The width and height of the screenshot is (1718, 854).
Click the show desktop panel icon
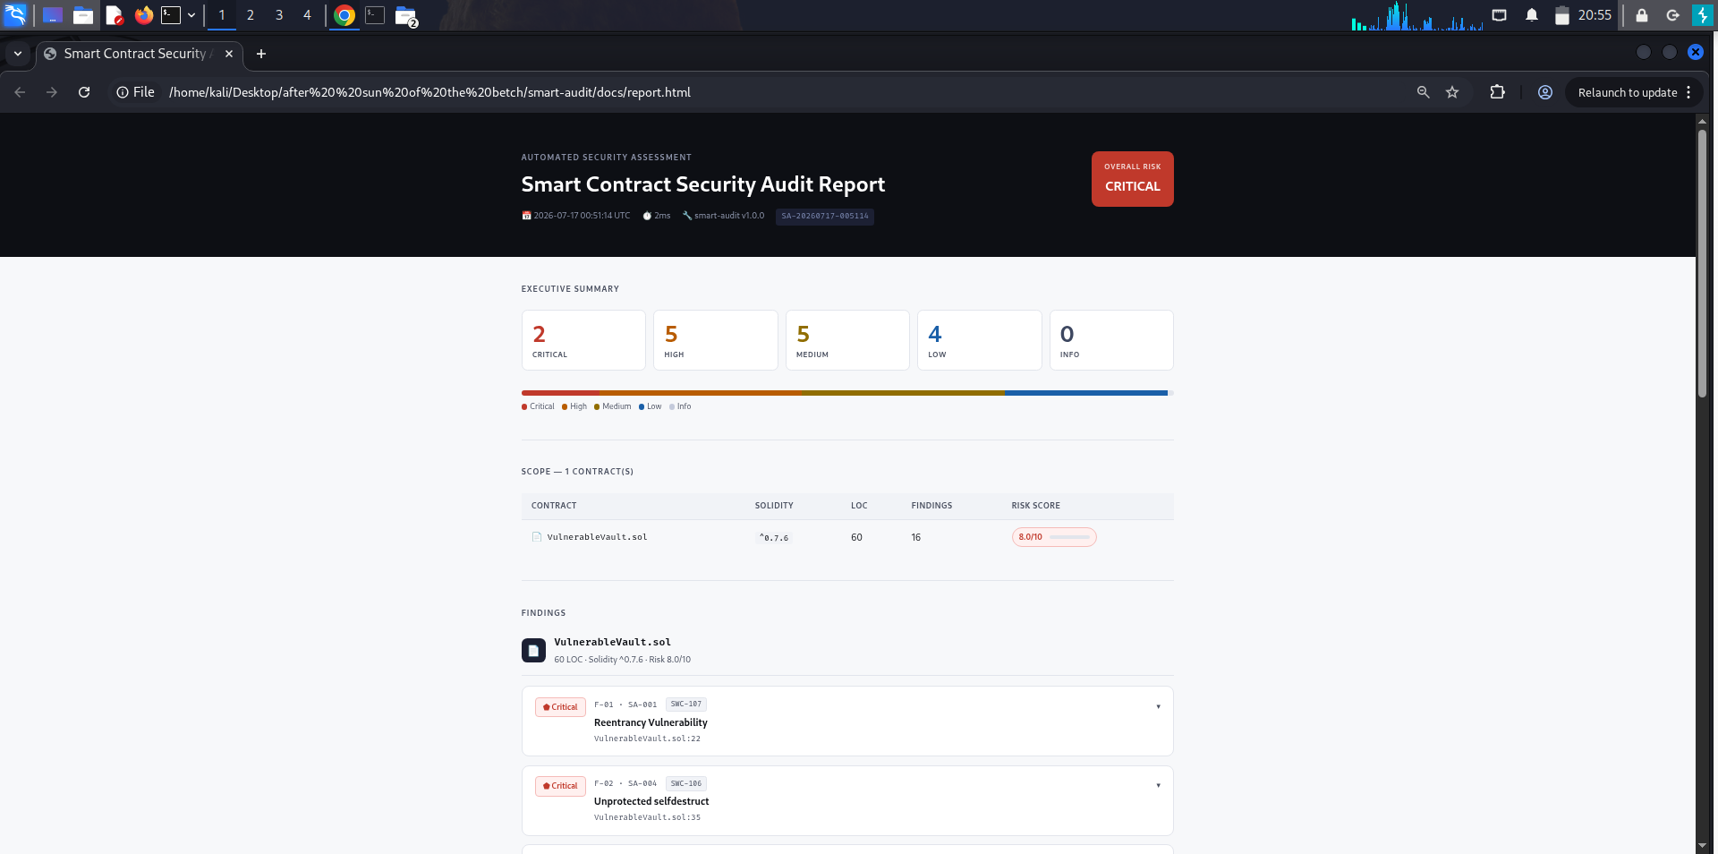(53, 15)
